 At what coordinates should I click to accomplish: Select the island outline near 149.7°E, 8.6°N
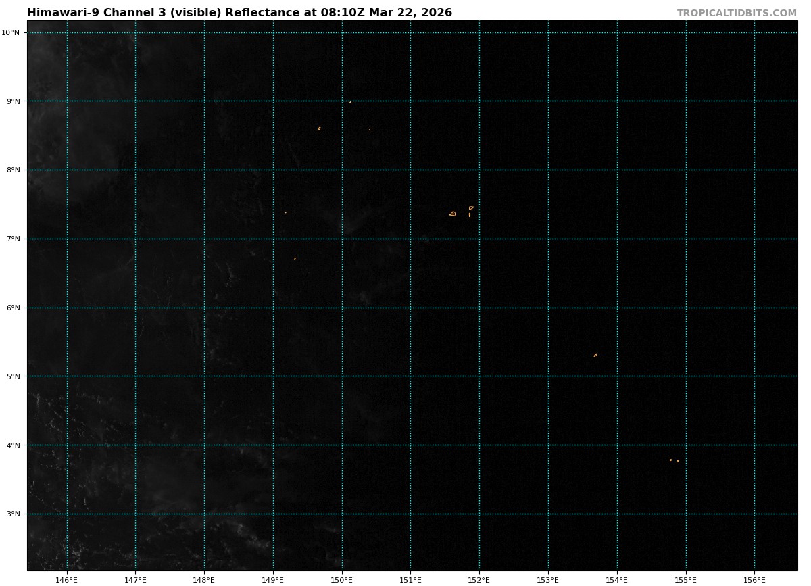[319, 128]
